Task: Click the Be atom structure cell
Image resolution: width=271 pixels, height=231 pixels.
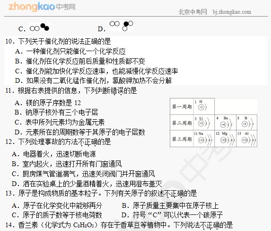Action: [x=226, y=122]
